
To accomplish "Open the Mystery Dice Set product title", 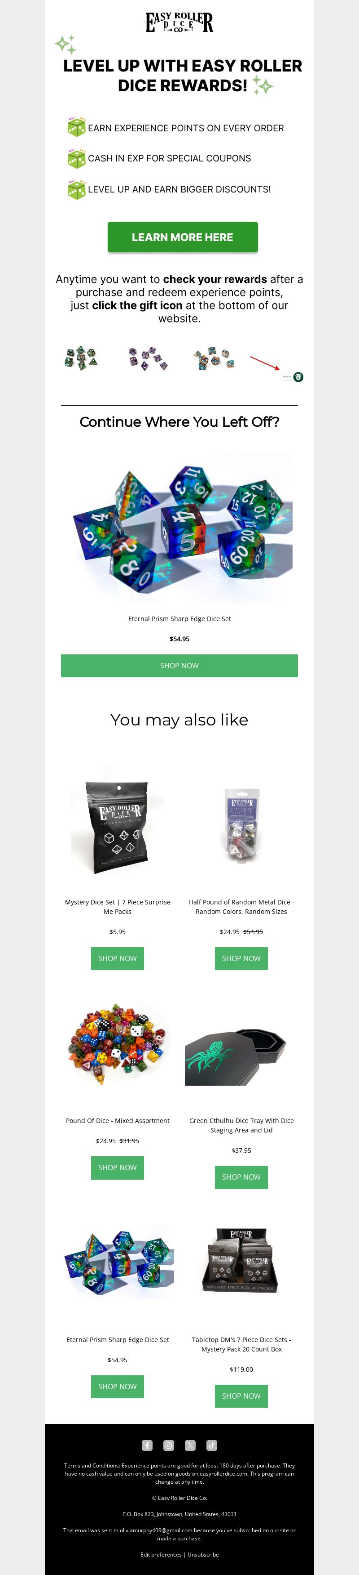I will coord(117,906).
